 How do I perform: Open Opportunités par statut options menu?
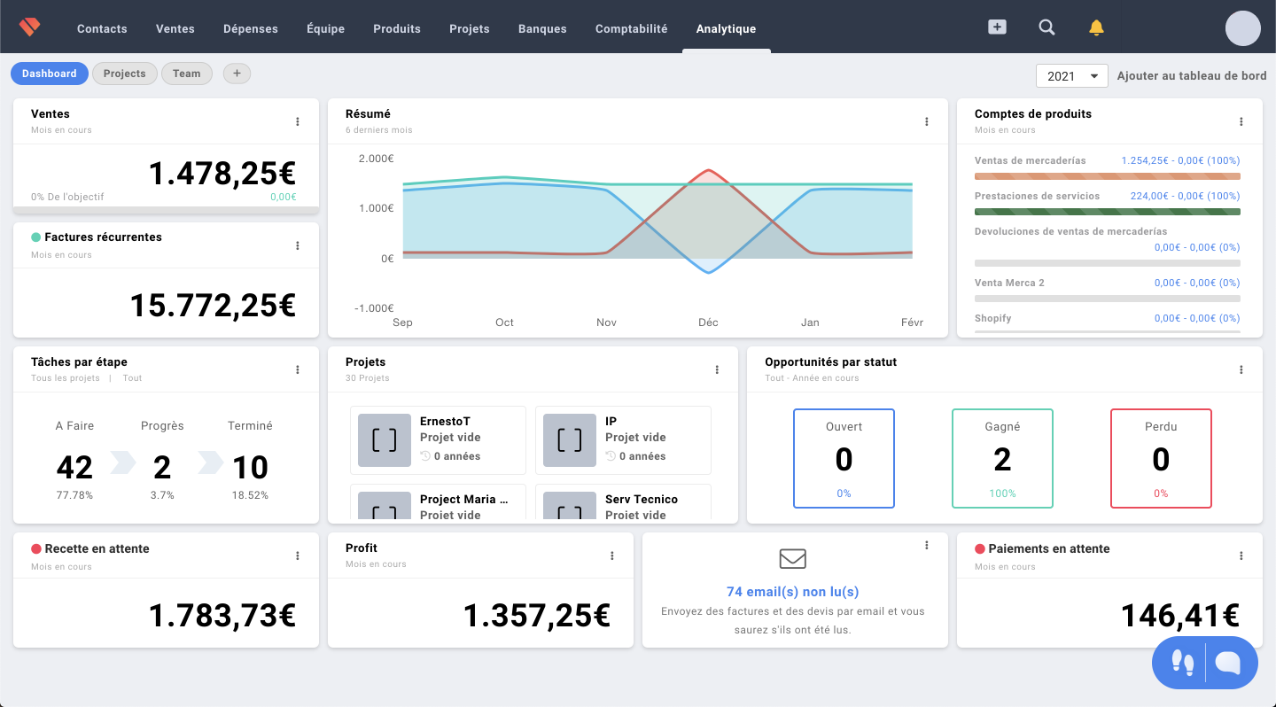pos(1241,369)
